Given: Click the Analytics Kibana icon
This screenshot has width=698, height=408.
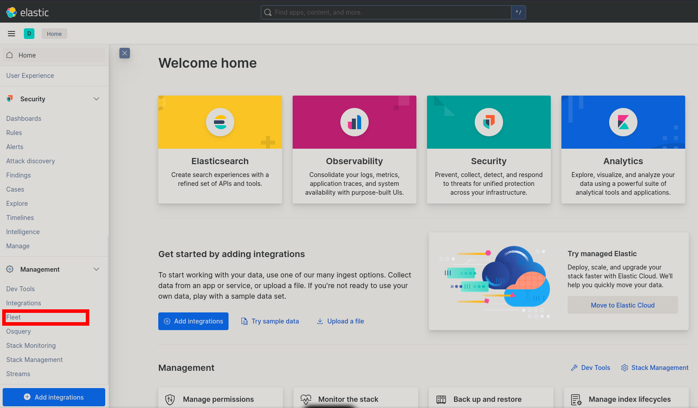Looking at the screenshot, I should coord(623,122).
